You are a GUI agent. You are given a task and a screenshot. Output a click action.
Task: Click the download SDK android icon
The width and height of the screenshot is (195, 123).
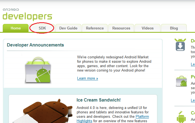coord(180,45)
